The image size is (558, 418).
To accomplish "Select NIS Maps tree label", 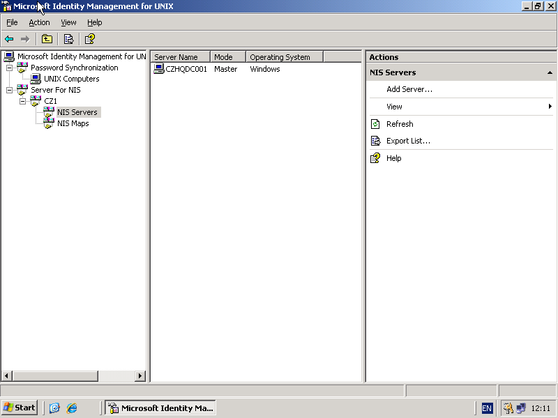I will [x=73, y=123].
